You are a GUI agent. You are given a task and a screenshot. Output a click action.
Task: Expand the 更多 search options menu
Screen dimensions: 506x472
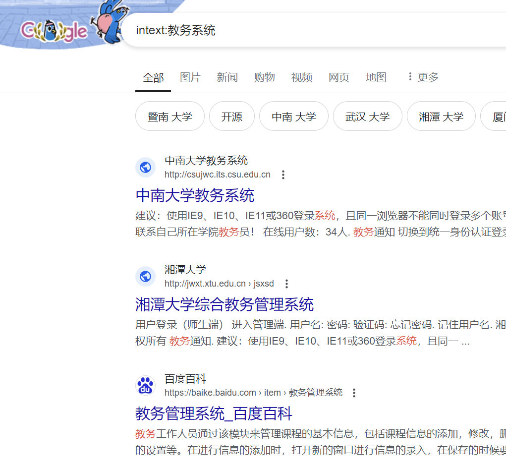click(423, 77)
